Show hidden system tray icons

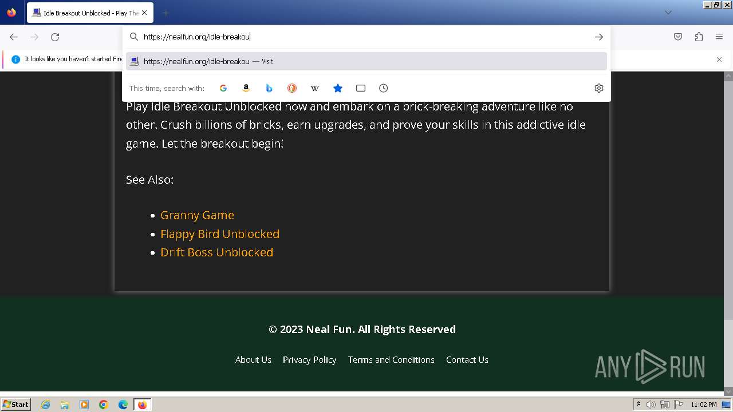pyautogui.click(x=639, y=405)
